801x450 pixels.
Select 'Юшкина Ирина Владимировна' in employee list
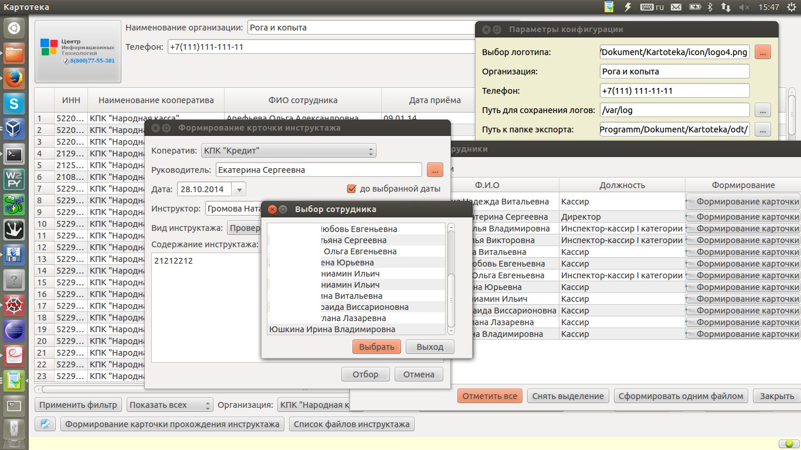tap(356, 329)
